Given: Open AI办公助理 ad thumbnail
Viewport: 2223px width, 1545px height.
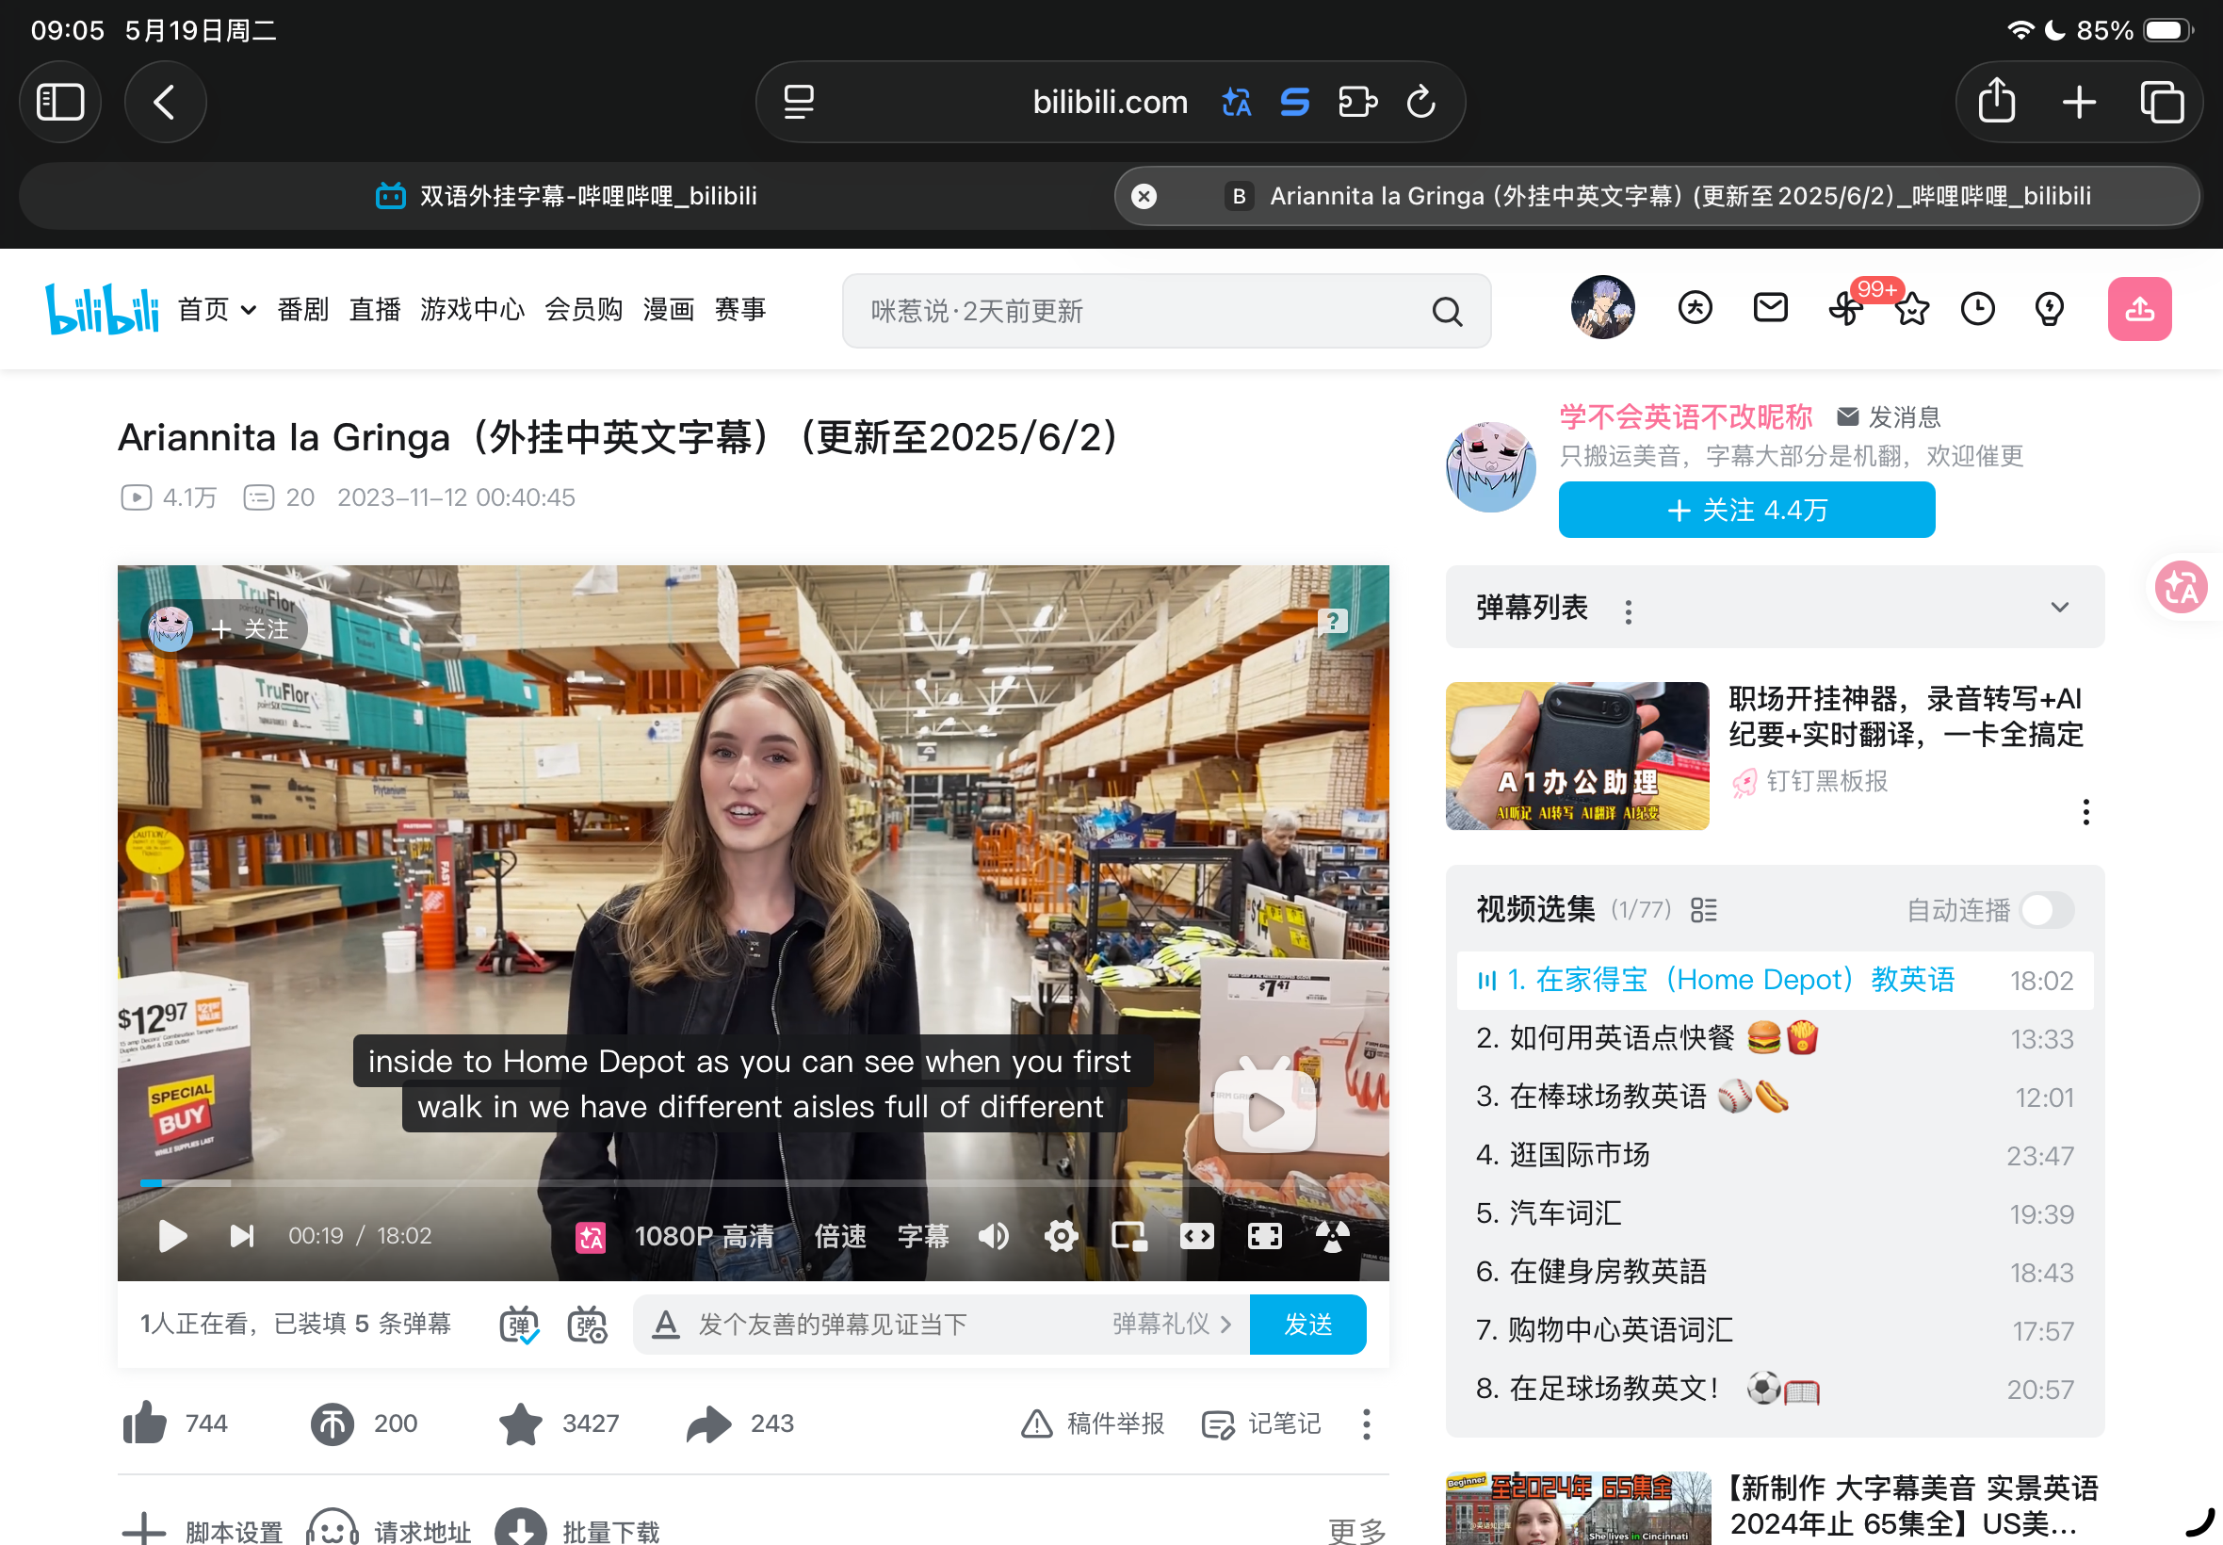Looking at the screenshot, I should [1577, 756].
